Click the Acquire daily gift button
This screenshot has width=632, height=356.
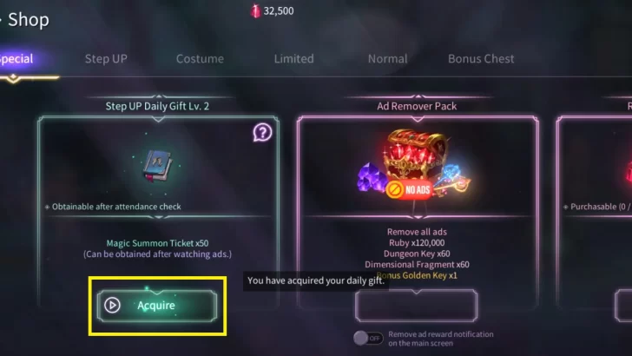157,305
